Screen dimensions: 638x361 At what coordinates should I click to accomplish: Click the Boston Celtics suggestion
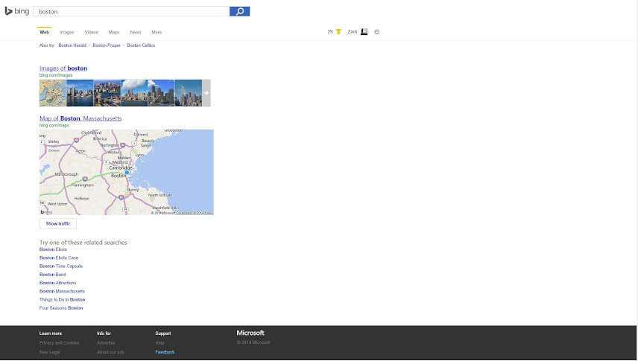pyautogui.click(x=141, y=45)
